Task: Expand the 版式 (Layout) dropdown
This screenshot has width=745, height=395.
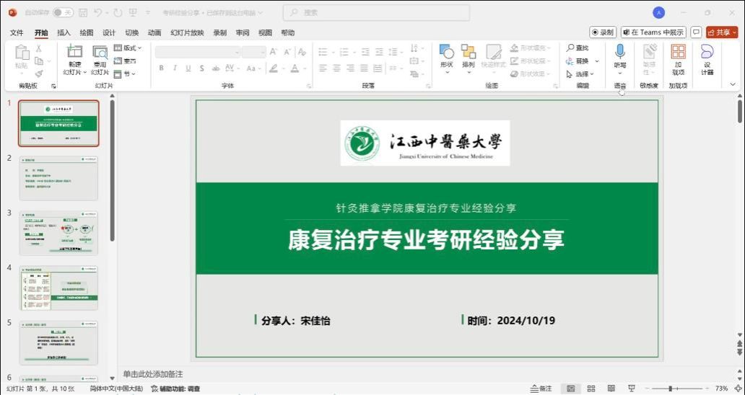Action: [x=128, y=48]
